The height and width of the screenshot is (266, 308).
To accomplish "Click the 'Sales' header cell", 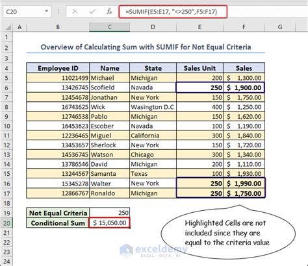I will point(244,68).
